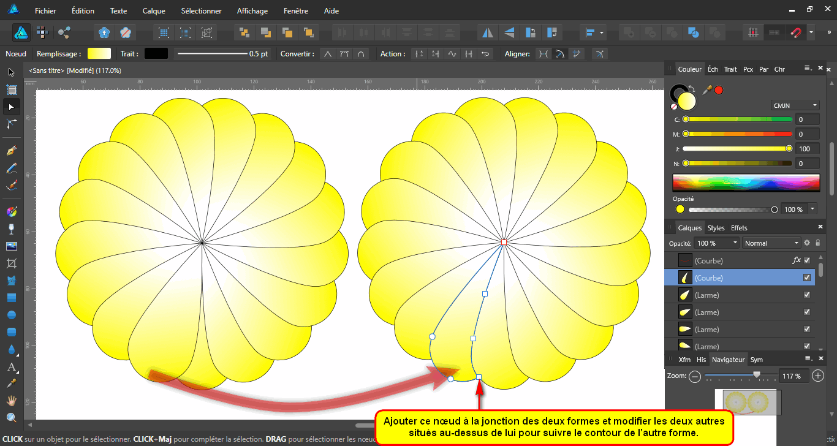Select the Rectangle shape tool
Image resolution: width=837 pixels, height=446 pixels.
tap(11, 298)
